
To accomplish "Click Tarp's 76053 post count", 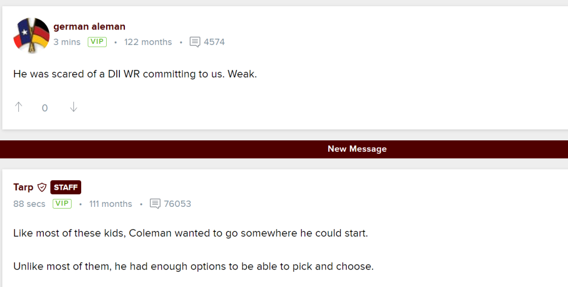I will click(x=177, y=204).
